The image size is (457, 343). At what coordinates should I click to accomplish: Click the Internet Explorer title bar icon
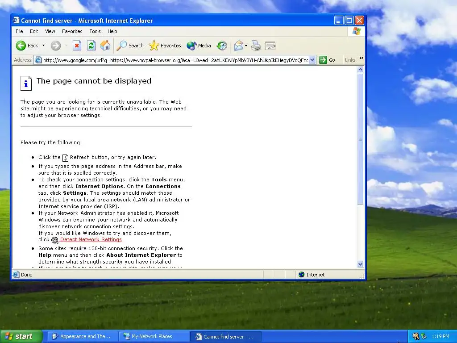pyautogui.click(x=17, y=21)
